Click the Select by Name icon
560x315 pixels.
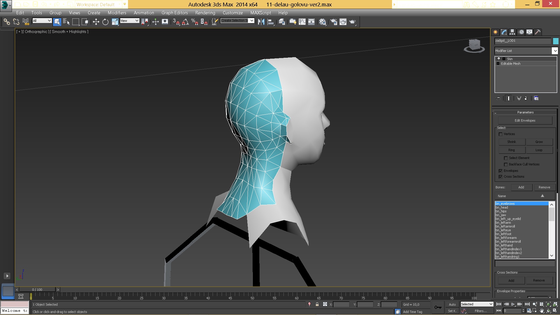(66, 22)
